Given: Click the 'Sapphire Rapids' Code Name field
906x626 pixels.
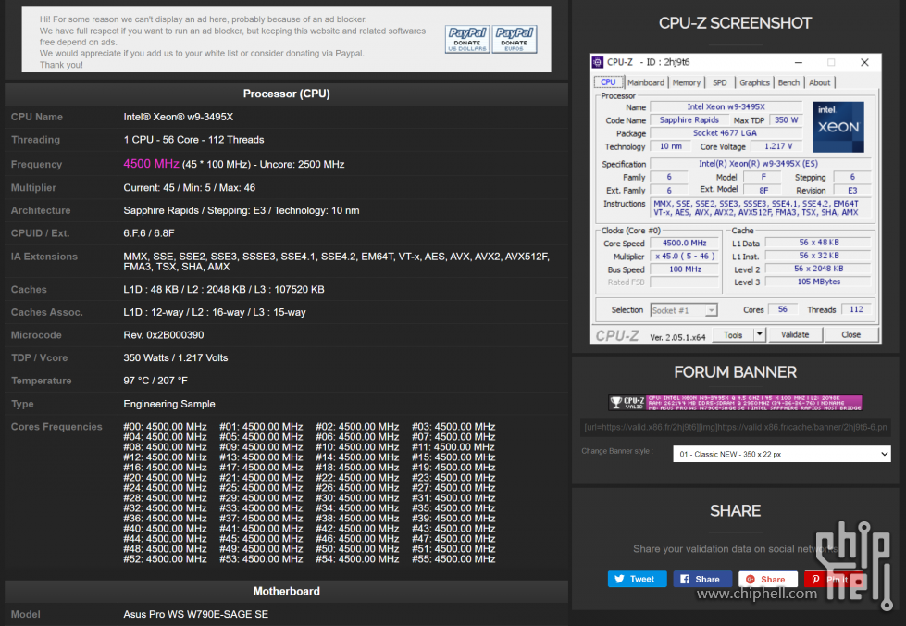Looking at the screenshot, I should pos(689,120).
